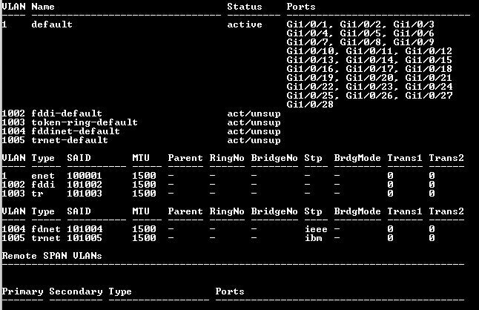Click the 'Remote SPAN VLANs' heading
Viewport: 479px width, 310px height.
(52, 256)
